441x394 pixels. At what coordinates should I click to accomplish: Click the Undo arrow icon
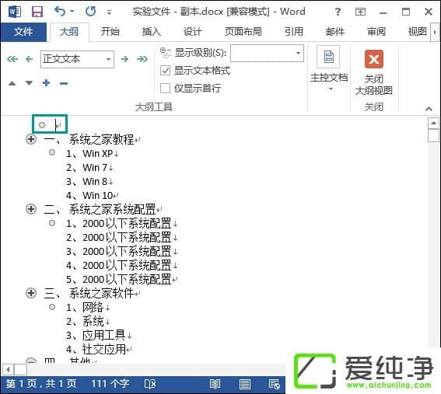point(60,12)
